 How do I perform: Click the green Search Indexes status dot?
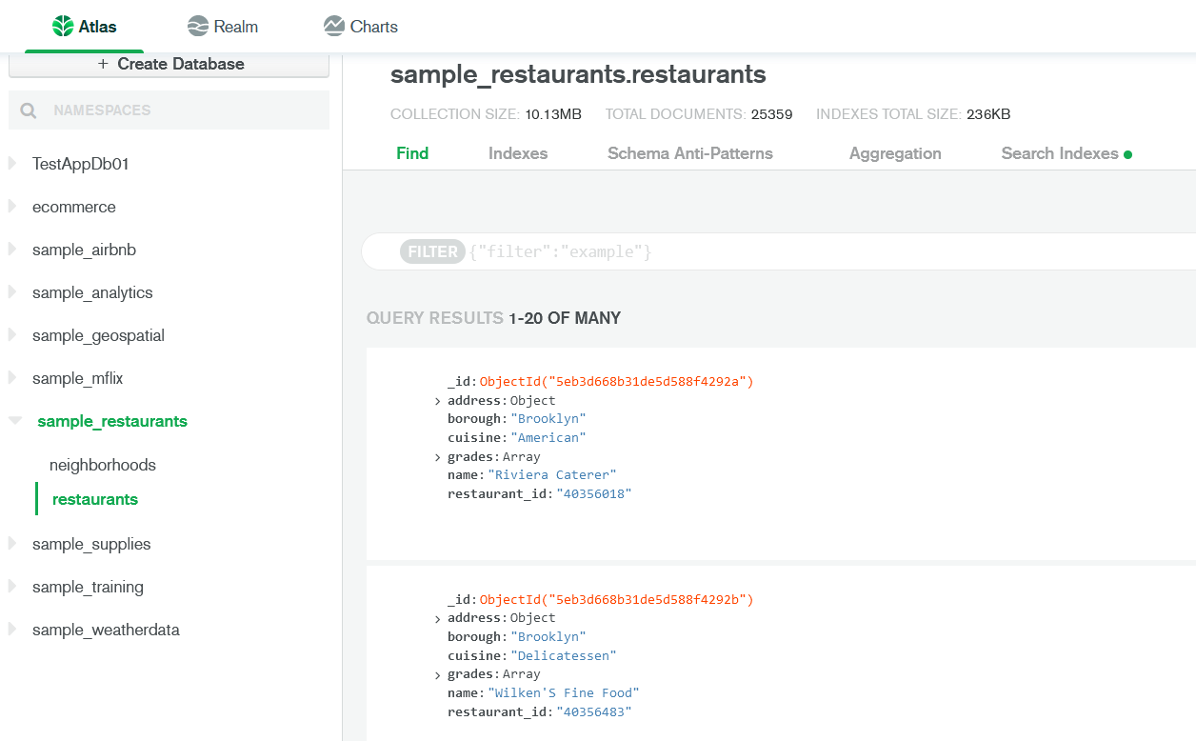[x=1128, y=154]
